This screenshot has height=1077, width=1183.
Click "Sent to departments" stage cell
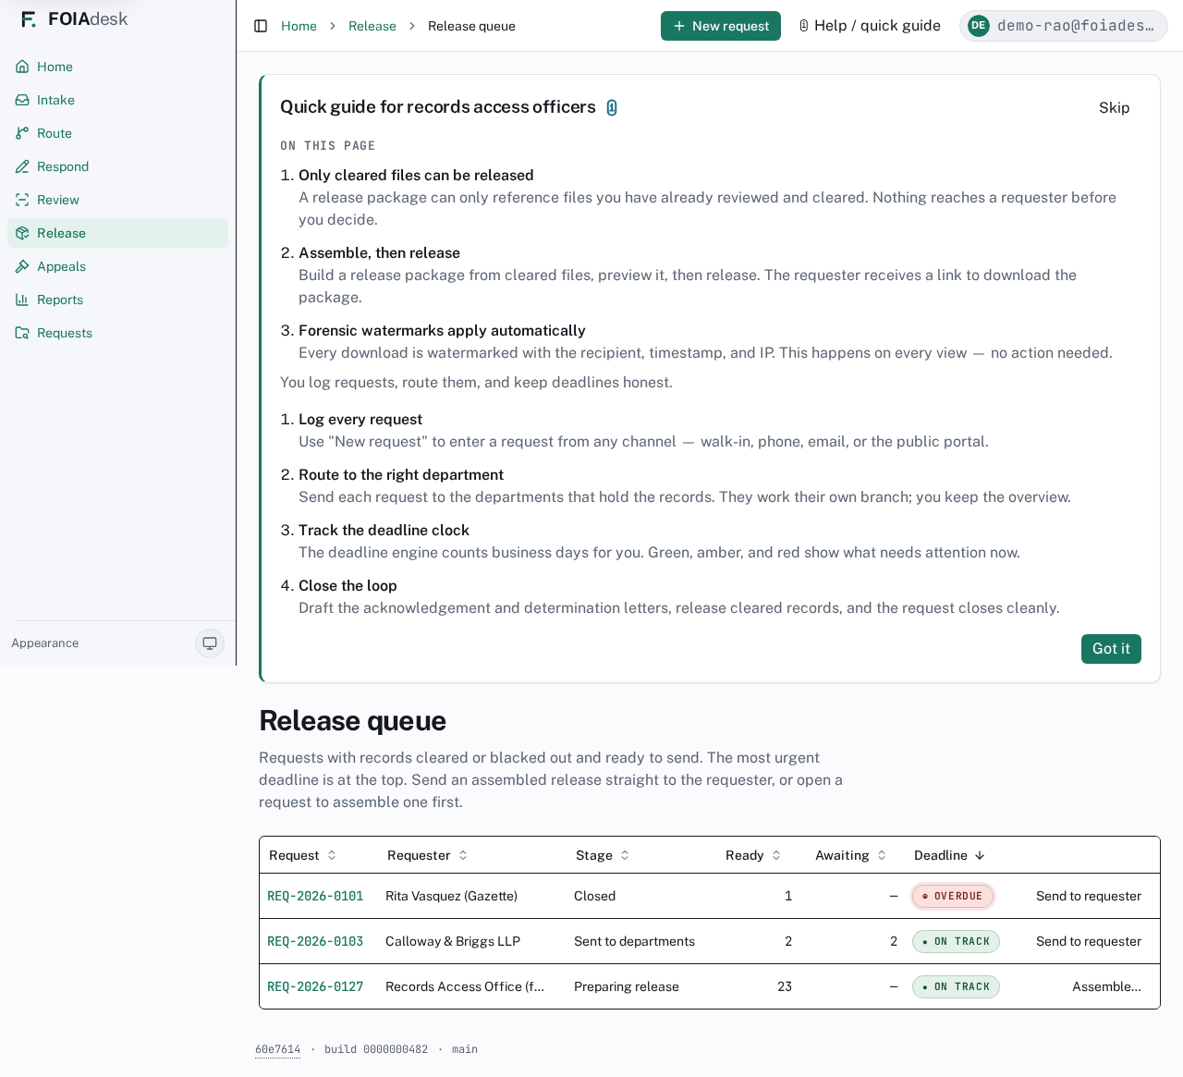click(x=634, y=941)
